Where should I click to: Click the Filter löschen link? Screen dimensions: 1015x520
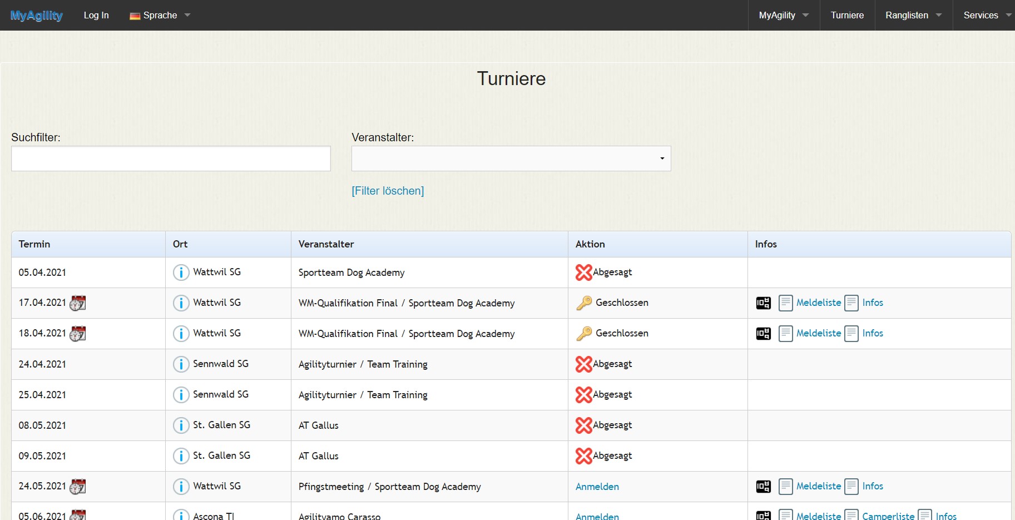point(388,191)
